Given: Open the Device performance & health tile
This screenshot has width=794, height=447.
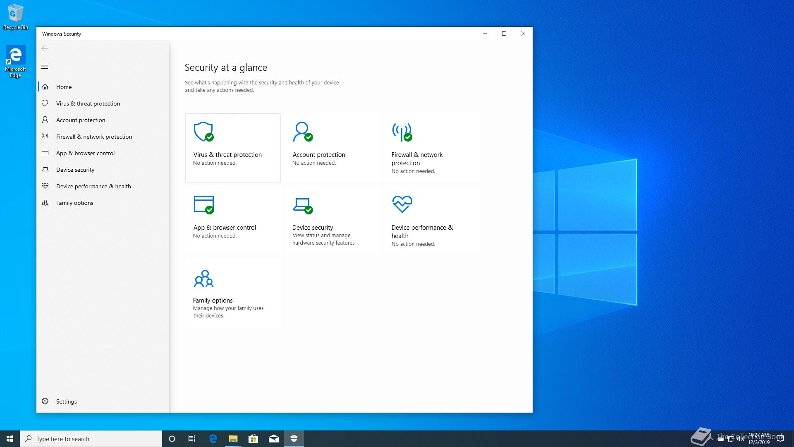Looking at the screenshot, I should [x=432, y=221].
